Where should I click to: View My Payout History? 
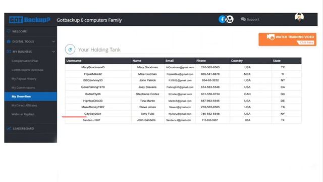click(x=24, y=79)
